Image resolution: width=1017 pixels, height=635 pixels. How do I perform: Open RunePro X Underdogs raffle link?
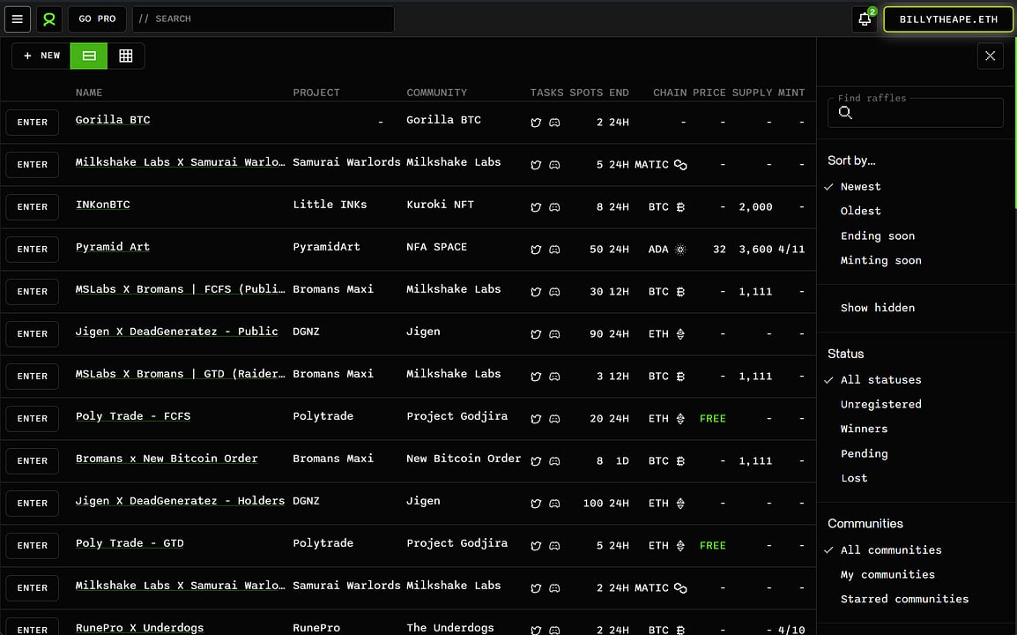(x=139, y=628)
